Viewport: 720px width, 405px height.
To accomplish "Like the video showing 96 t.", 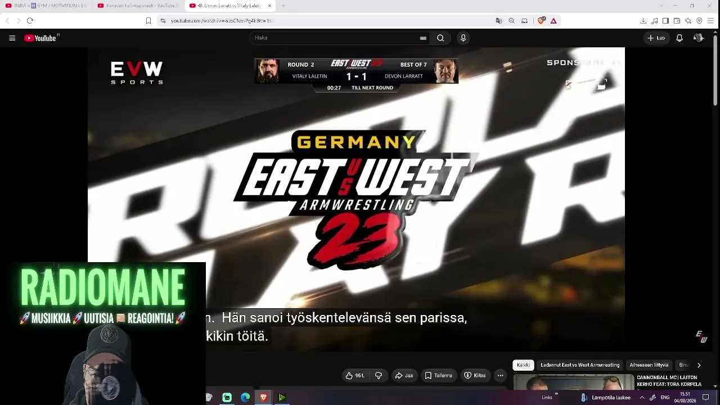I will 355,376.
